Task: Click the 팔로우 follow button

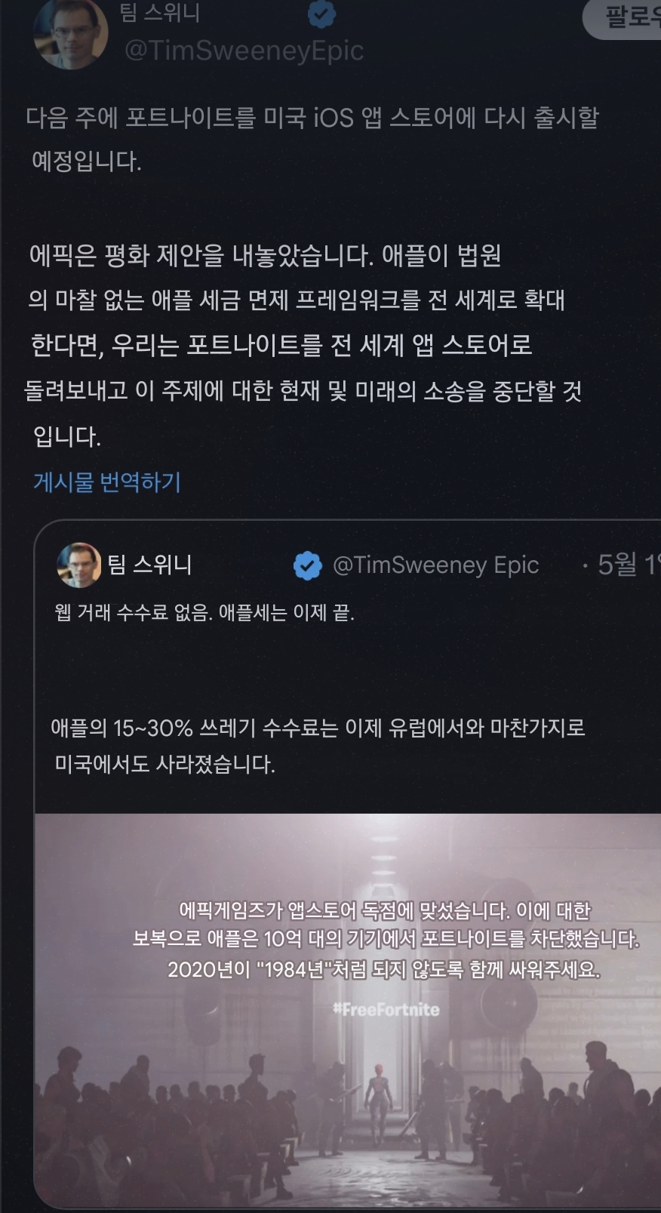Action: (x=623, y=17)
